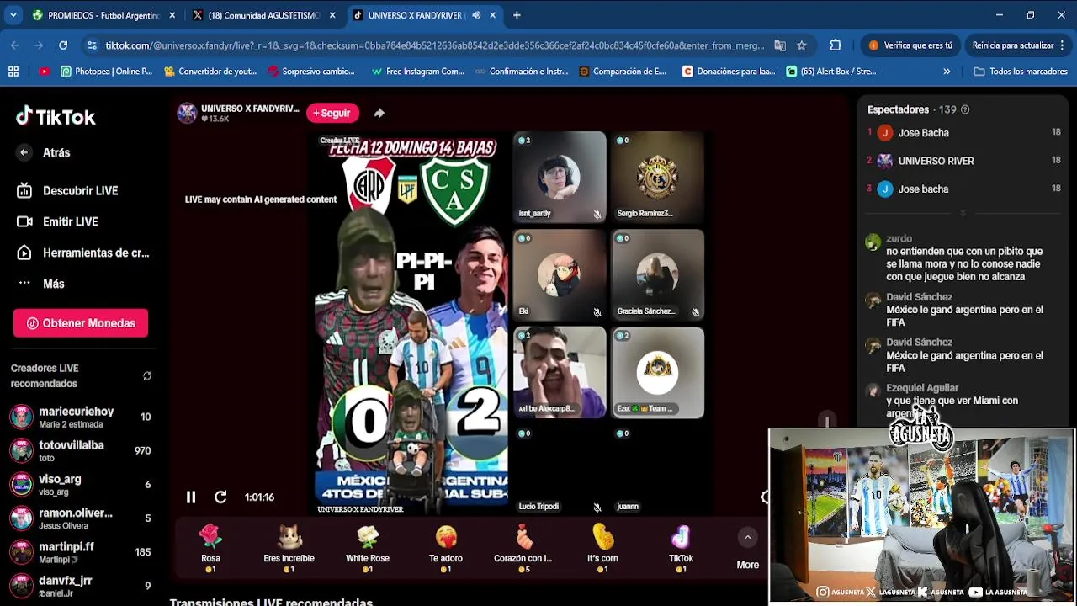Viewport: 1077px width, 606px height.
Task: Send the Corazón con los dedos gift
Action: 523,548
